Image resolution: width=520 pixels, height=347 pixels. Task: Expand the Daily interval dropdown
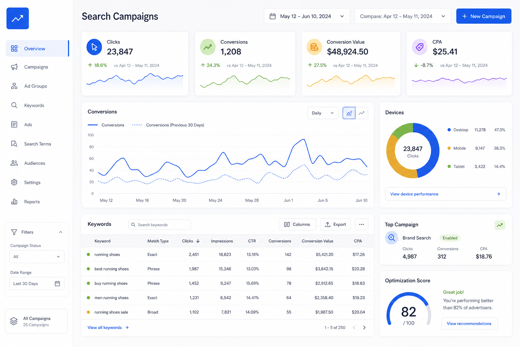point(323,113)
